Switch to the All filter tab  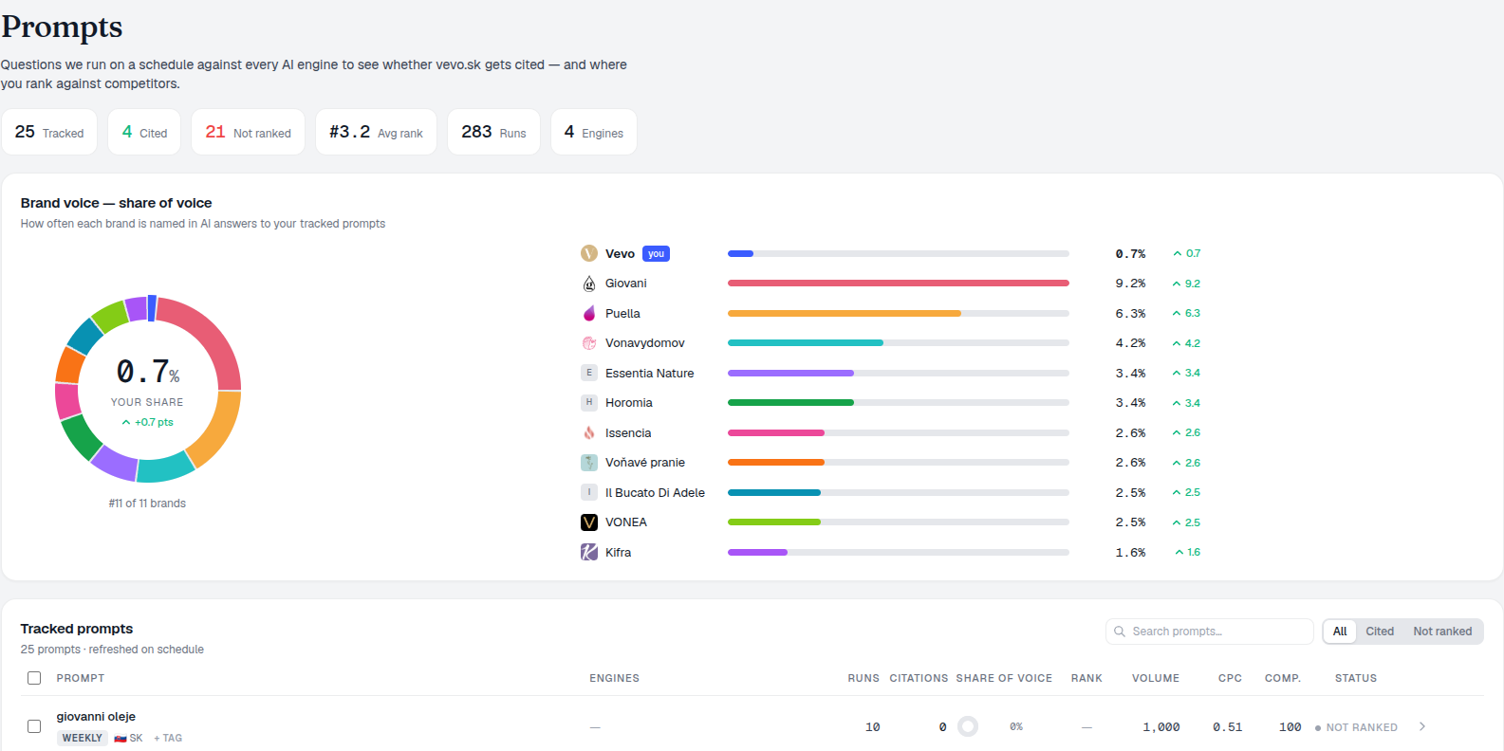pos(1340,632)
